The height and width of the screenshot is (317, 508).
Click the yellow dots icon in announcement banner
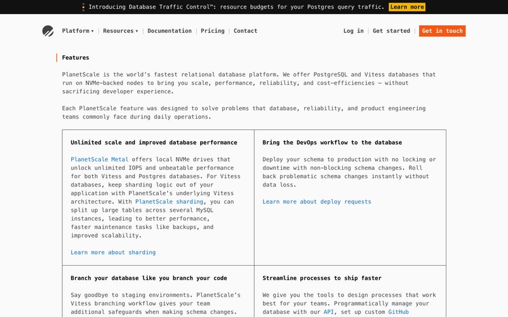click(83, 7)
